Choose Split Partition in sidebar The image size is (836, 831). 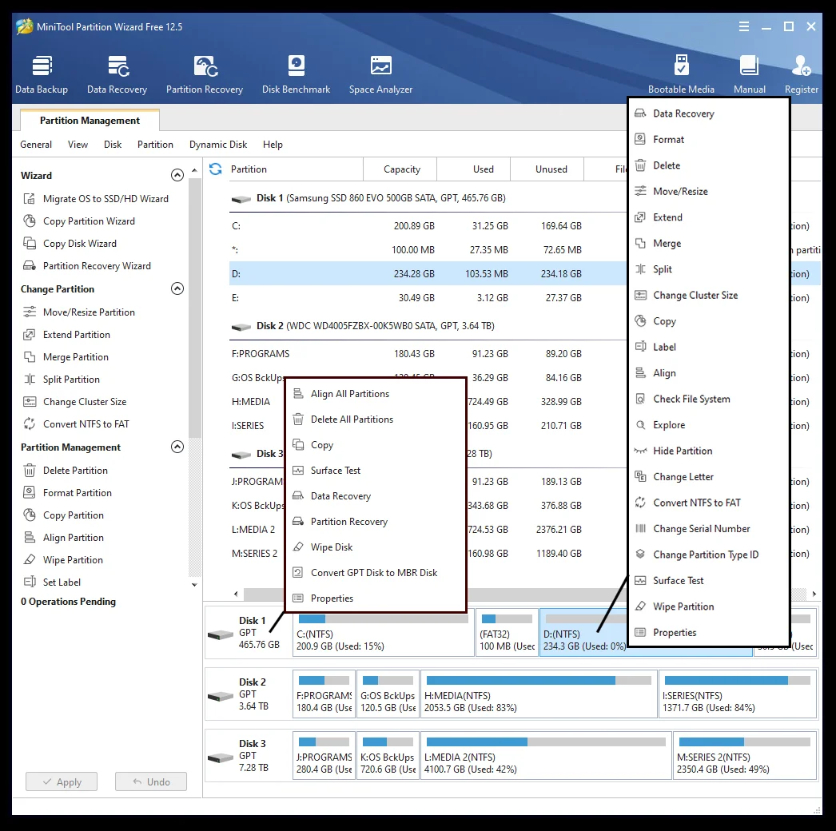(62, 380)
